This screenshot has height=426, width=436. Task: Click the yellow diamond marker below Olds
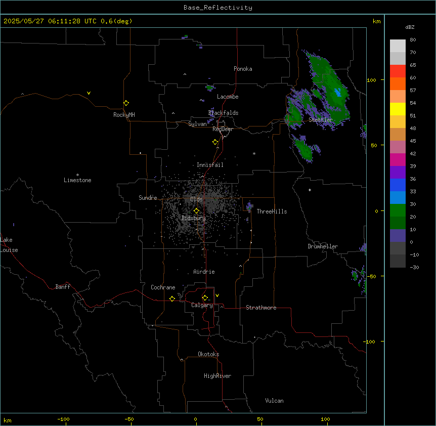tap(196, 211)
